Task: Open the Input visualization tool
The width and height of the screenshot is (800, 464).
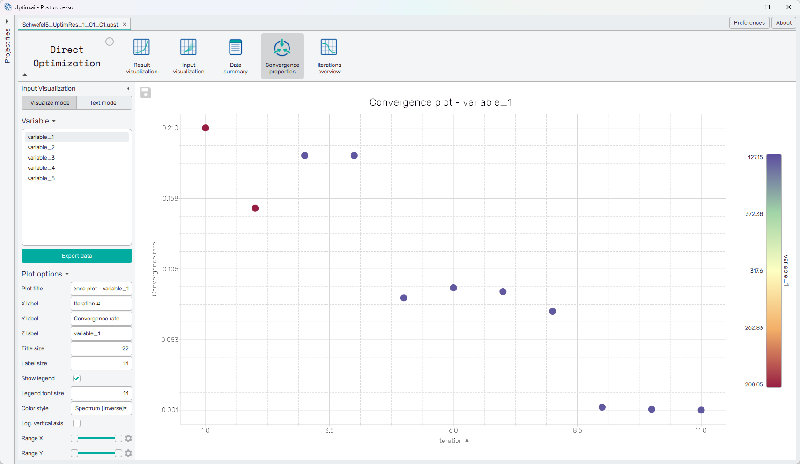Action: [x=188, y=56]
